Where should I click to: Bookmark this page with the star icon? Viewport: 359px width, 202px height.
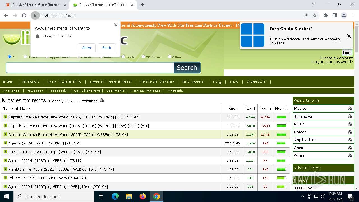point(315,15)
